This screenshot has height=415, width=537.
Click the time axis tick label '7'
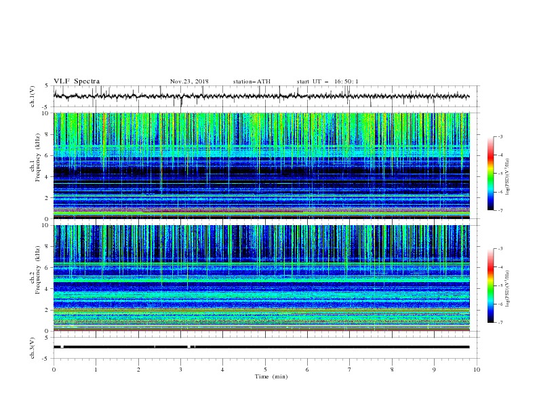350,370
